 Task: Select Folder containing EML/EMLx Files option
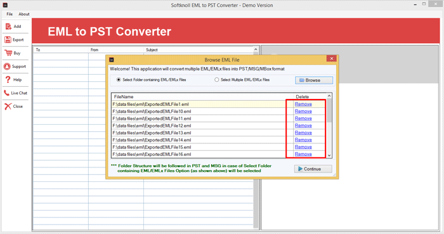click(151, 80)
